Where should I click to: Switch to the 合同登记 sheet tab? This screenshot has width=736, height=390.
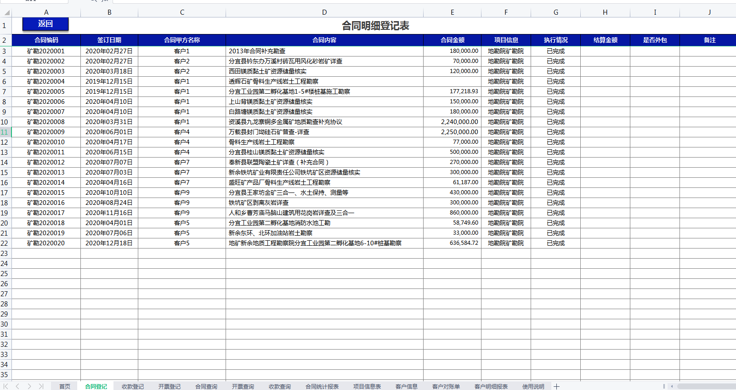[96, 386]
